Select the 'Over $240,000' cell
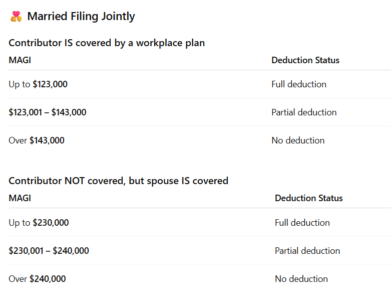 click(x=37, y=279)
